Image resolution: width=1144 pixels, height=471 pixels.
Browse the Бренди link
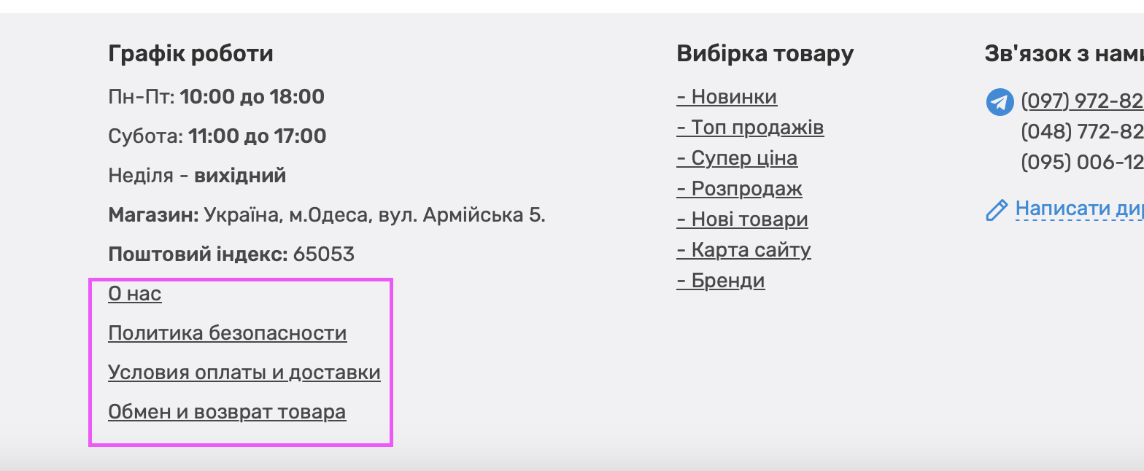(721, 281)
